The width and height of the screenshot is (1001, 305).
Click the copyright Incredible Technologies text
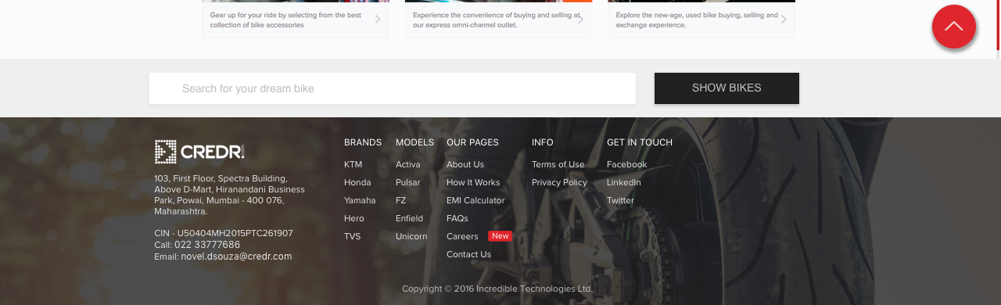point(497,289)
